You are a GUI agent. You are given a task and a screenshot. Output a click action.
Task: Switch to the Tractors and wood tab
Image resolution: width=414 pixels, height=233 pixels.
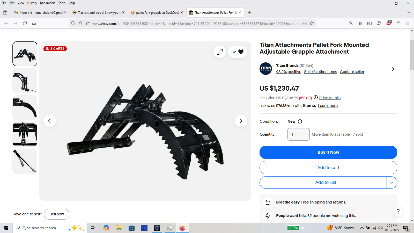tap(98, 12)
